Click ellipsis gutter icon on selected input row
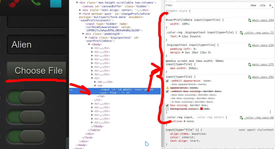The image size is (275, 149). [71, 90]
